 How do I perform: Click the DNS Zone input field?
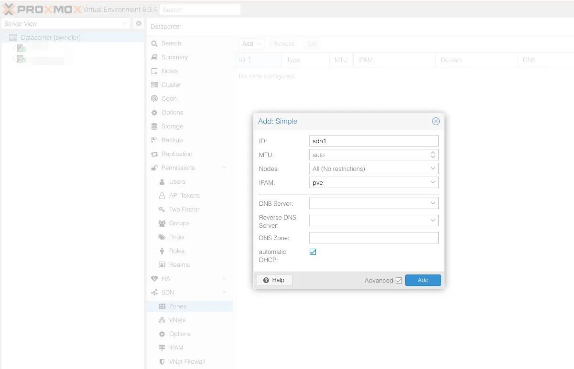coord(373,238)
